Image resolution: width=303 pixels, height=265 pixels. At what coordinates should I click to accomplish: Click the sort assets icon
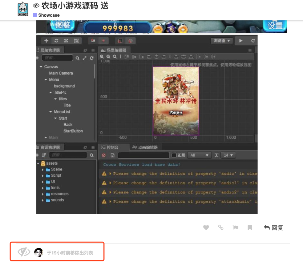[x=44, y=155]
